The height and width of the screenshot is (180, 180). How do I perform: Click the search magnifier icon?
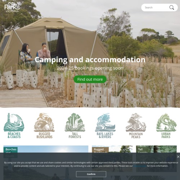click(172, 8)
